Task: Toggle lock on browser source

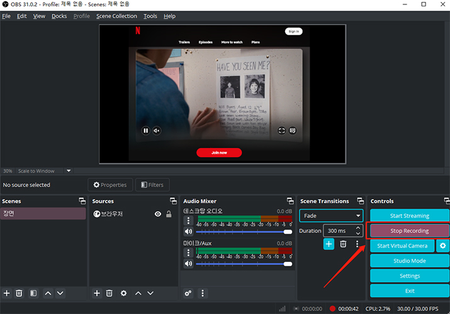Action: [x=169, y=214]
